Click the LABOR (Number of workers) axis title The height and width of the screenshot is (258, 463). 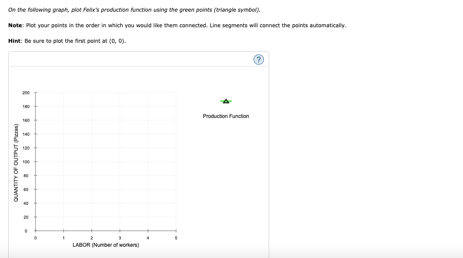[x=105, y=245]
